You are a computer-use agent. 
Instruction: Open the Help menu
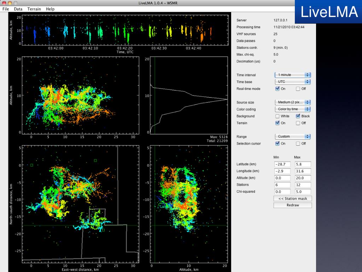[x=50, y=9]
